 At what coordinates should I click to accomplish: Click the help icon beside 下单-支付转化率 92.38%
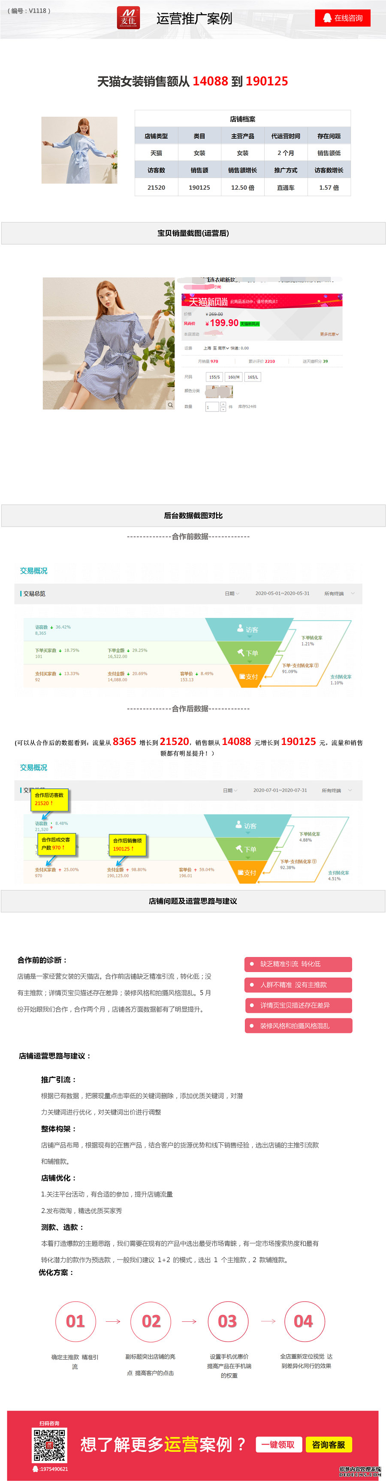tap(314, 861)
